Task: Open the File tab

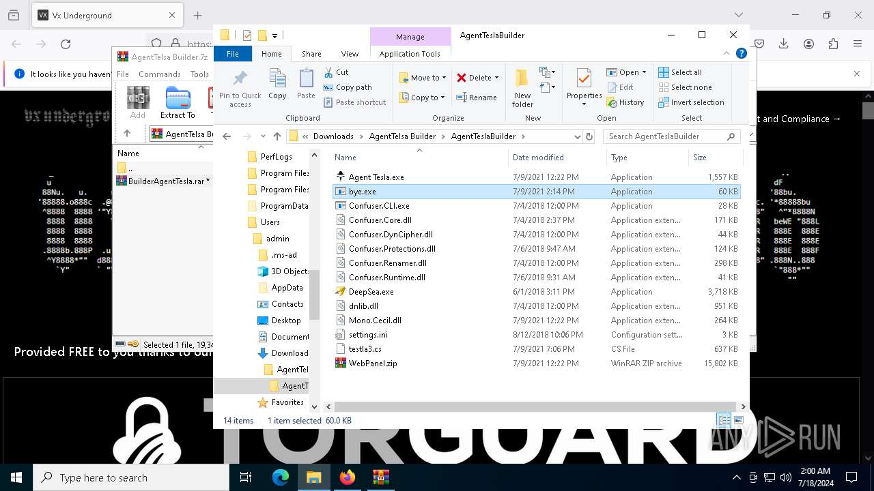Action: coord(233,54)
